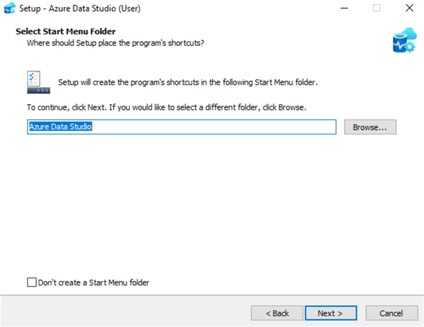Click the greyed-out maximize button
424x327 pixels.
[376, 9]
